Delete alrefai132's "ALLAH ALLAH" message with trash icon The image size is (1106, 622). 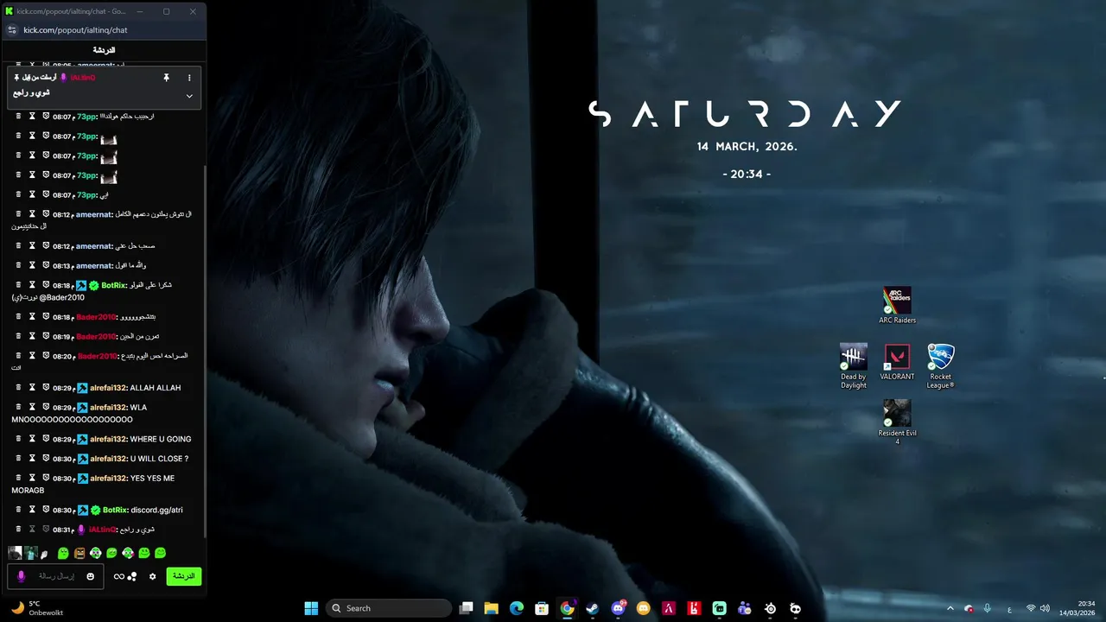(18, 388)
